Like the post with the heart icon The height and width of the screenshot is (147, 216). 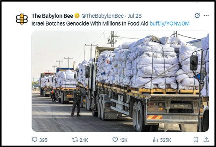115,140
